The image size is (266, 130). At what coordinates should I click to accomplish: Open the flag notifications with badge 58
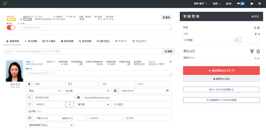241,4
